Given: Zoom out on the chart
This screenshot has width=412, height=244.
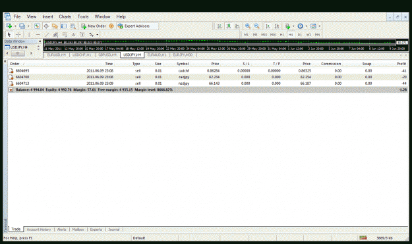Looking at the screenshot, I should [x=256, y=26].
